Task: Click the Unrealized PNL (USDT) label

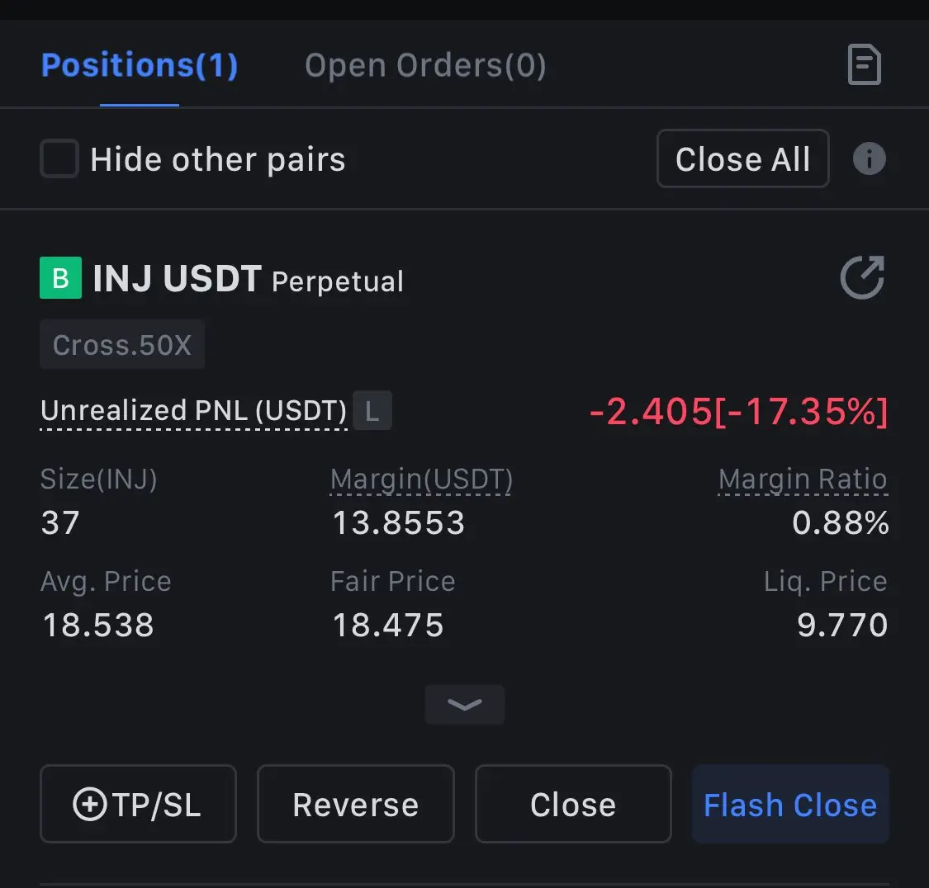Action: 193,411
